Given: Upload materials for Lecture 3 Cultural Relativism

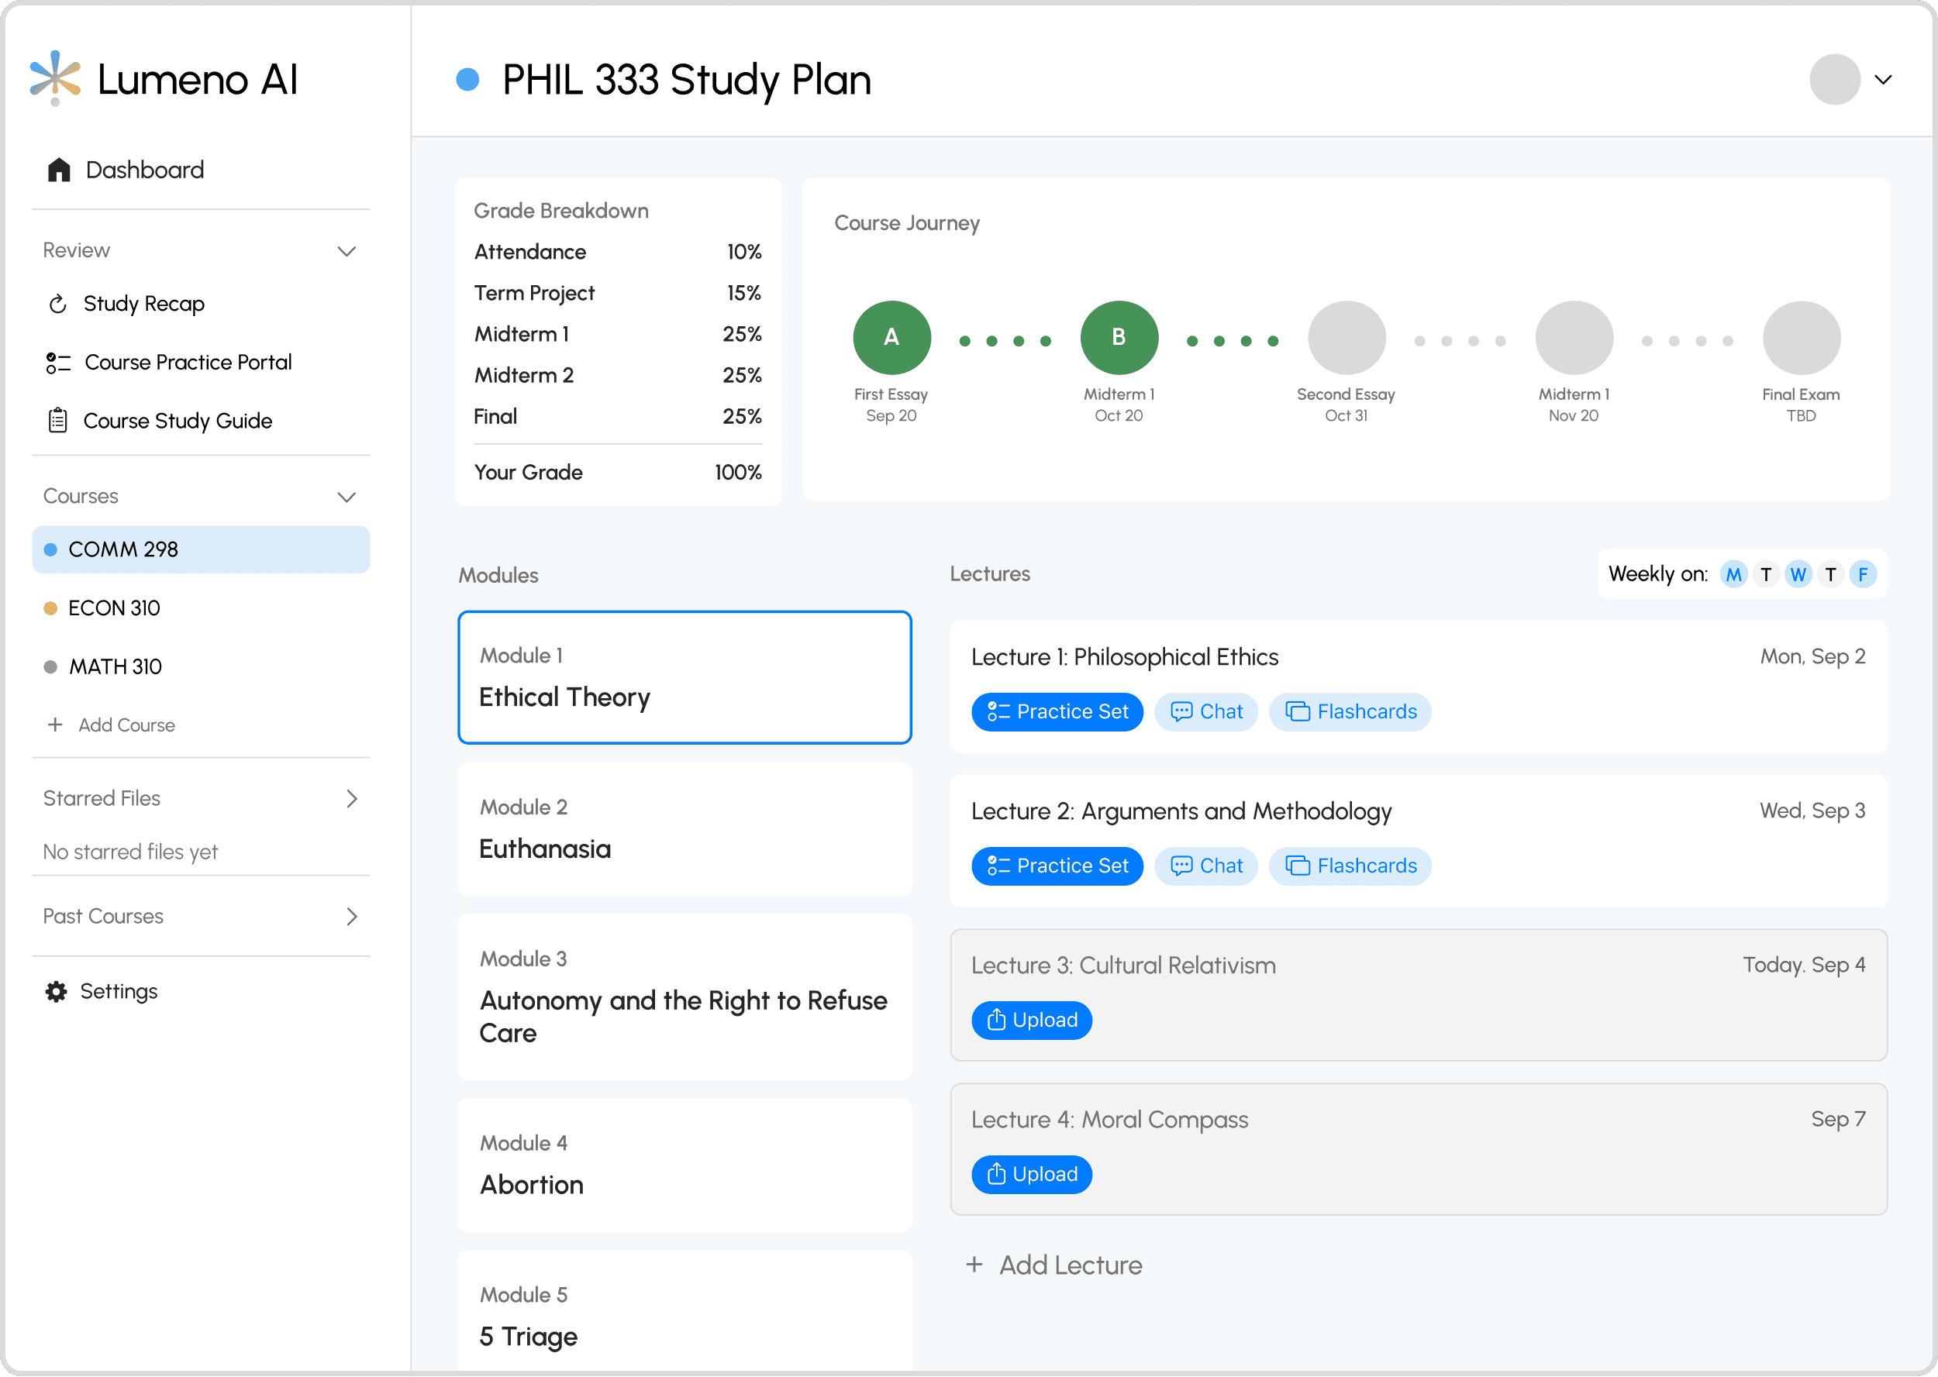Looking at the screenshot, I should point(1031,1020).
